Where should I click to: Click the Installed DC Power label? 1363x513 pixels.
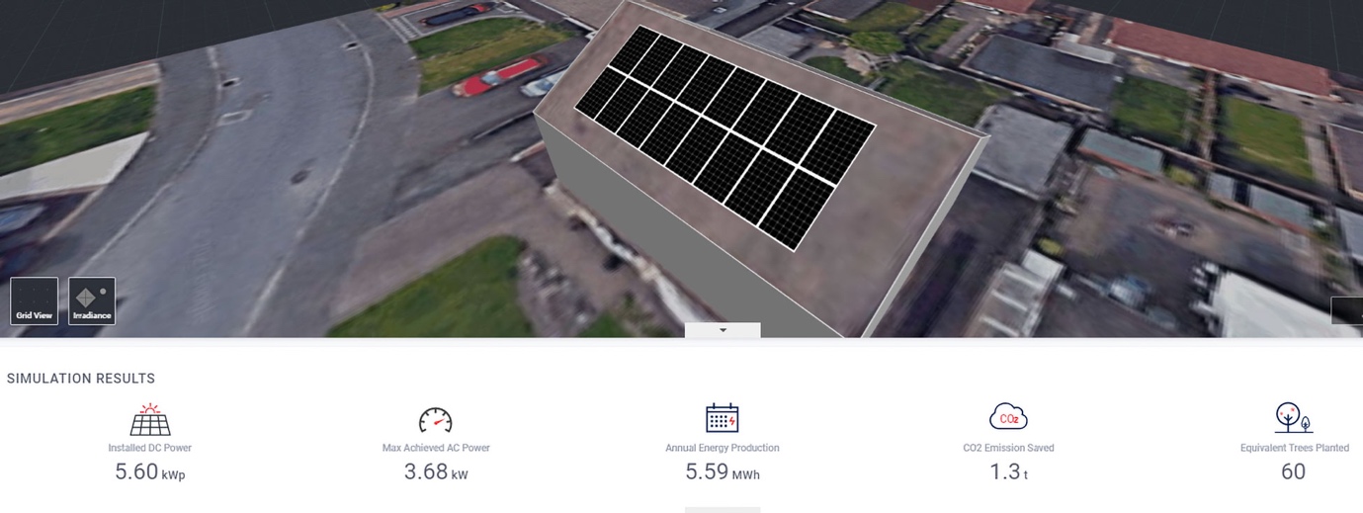(150, 448)
